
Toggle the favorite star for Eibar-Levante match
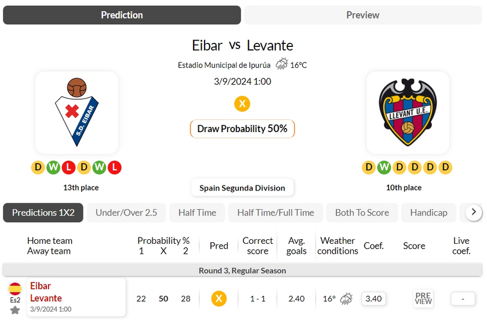click(15, 310)
